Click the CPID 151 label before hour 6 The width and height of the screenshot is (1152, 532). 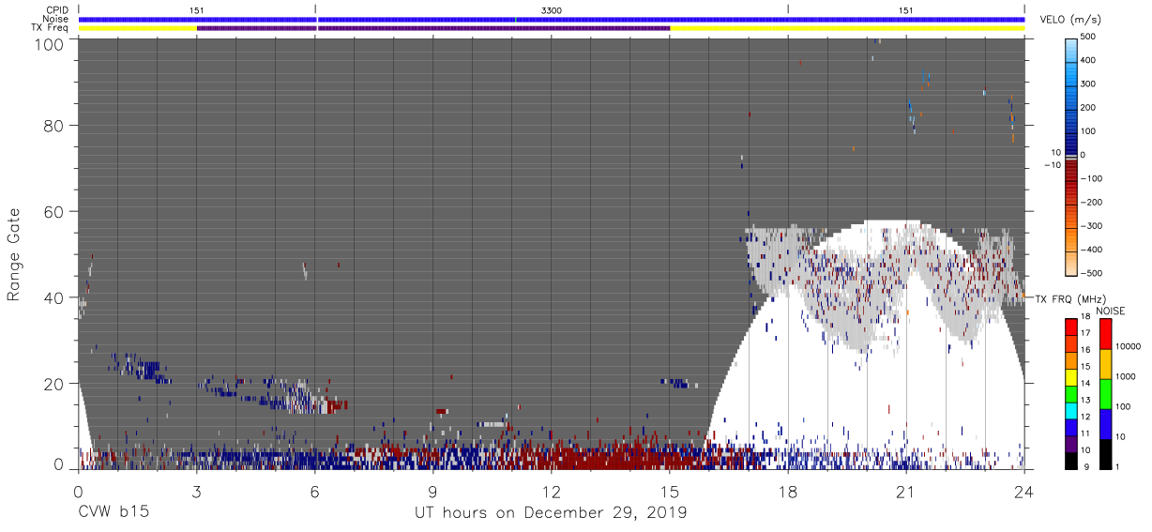pyautogui.click(x=197, y=9)
